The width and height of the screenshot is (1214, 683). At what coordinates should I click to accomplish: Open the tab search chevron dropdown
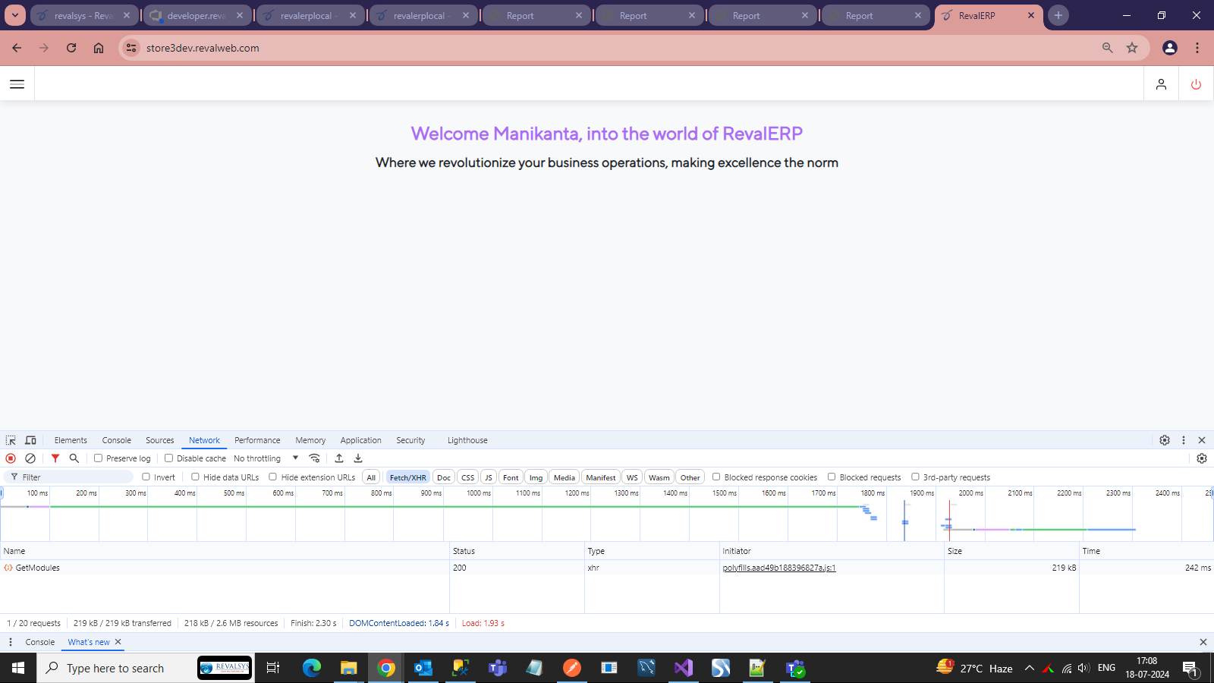[x=15, y=15]
